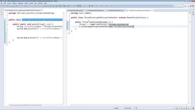Click the New Java package icon

click(43, 6)
